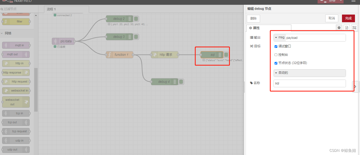Toggle debug 2 node output button

[x=136, y=19]
